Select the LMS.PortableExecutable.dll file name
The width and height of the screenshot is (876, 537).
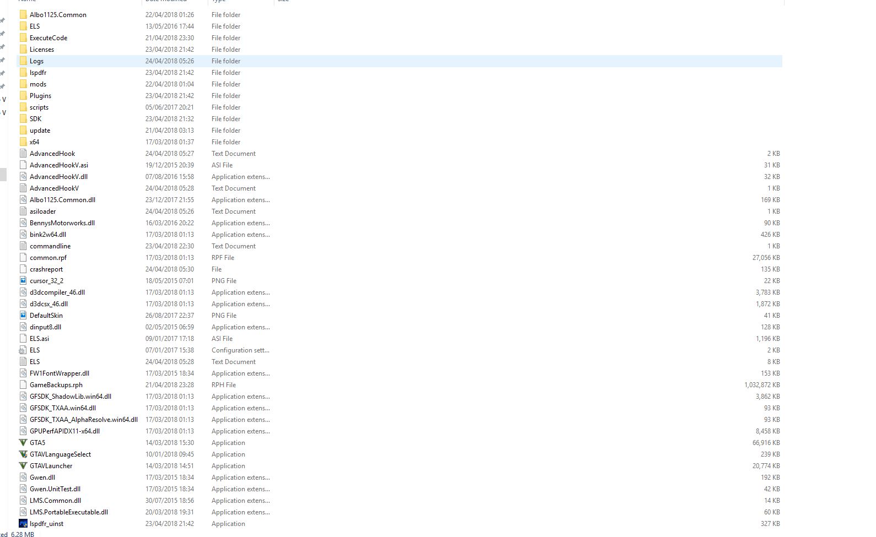(x=69, y=512)
